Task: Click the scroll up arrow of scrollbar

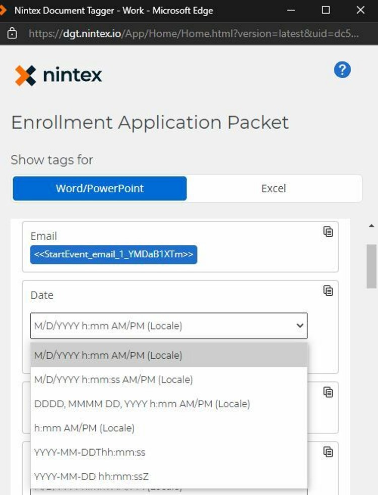Action: [x=372, y=226]
